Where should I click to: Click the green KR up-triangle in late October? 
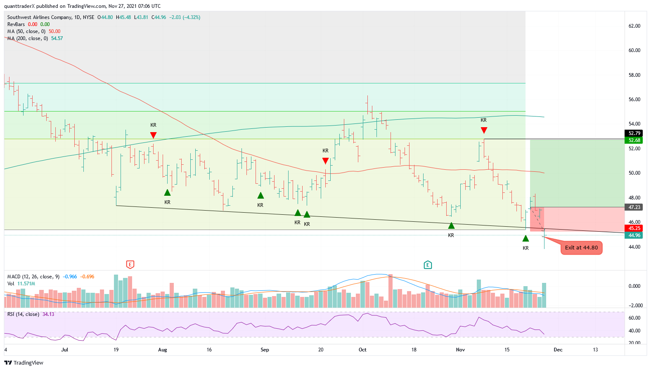[451, 225]
